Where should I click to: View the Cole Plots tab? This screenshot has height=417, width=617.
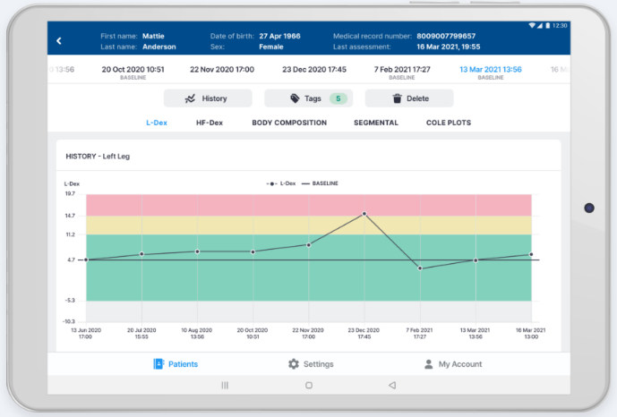448,123
